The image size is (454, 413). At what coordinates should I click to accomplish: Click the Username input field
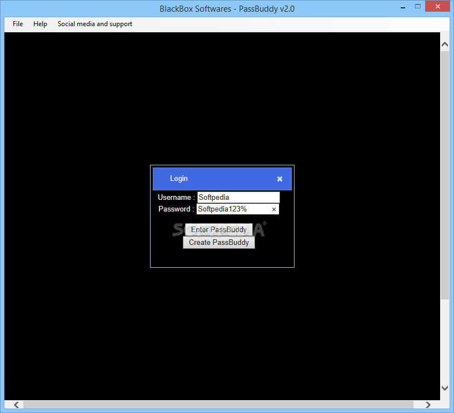click(x=238, y=197)
